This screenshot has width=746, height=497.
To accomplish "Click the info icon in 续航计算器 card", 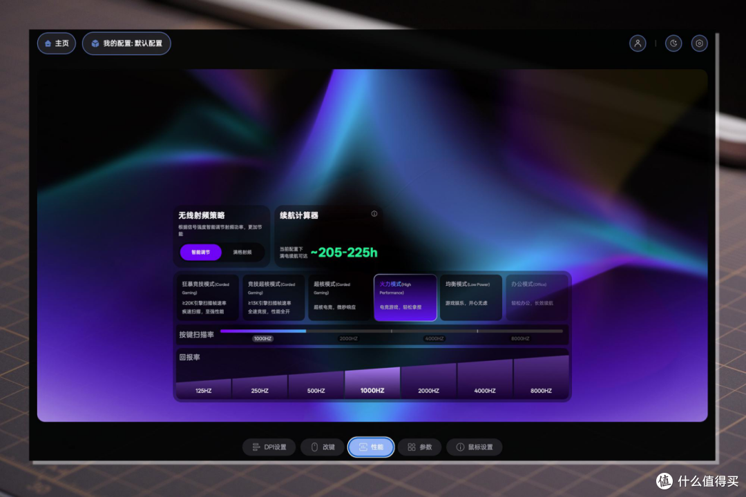I will click(x=374, y=214).
